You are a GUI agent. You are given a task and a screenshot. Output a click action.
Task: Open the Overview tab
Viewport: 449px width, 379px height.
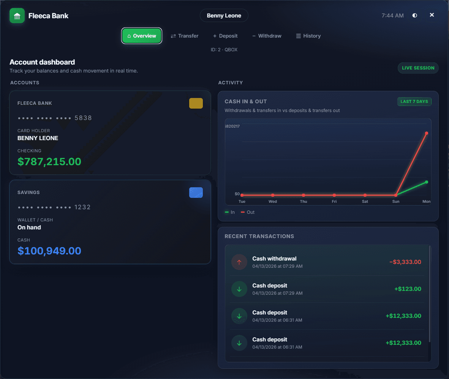[142, 36]
